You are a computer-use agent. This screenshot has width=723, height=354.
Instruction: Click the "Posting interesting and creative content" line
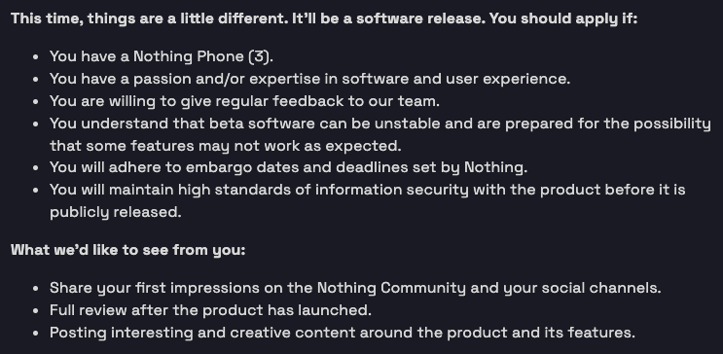click(x=343, y=333)
